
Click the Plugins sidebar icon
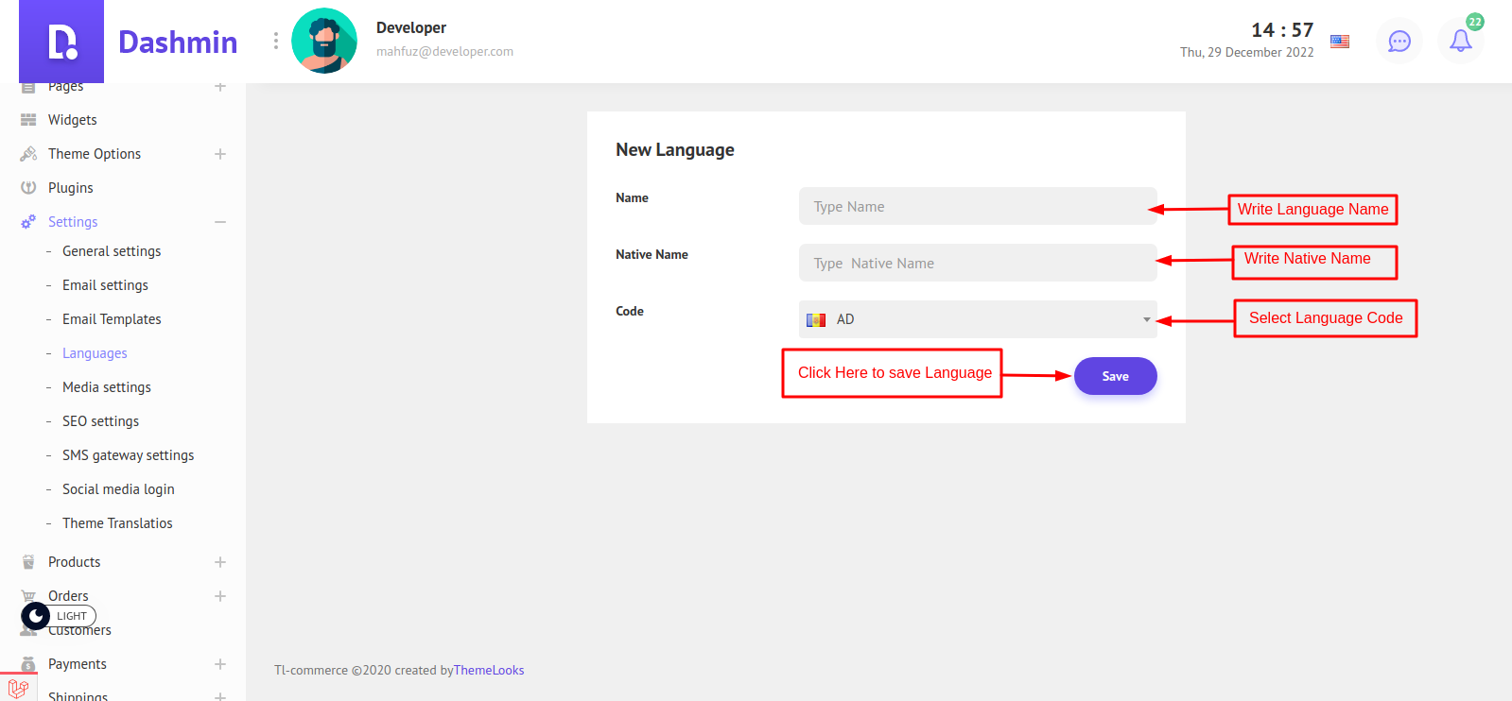pyautogui.click(x=28, y=188)
